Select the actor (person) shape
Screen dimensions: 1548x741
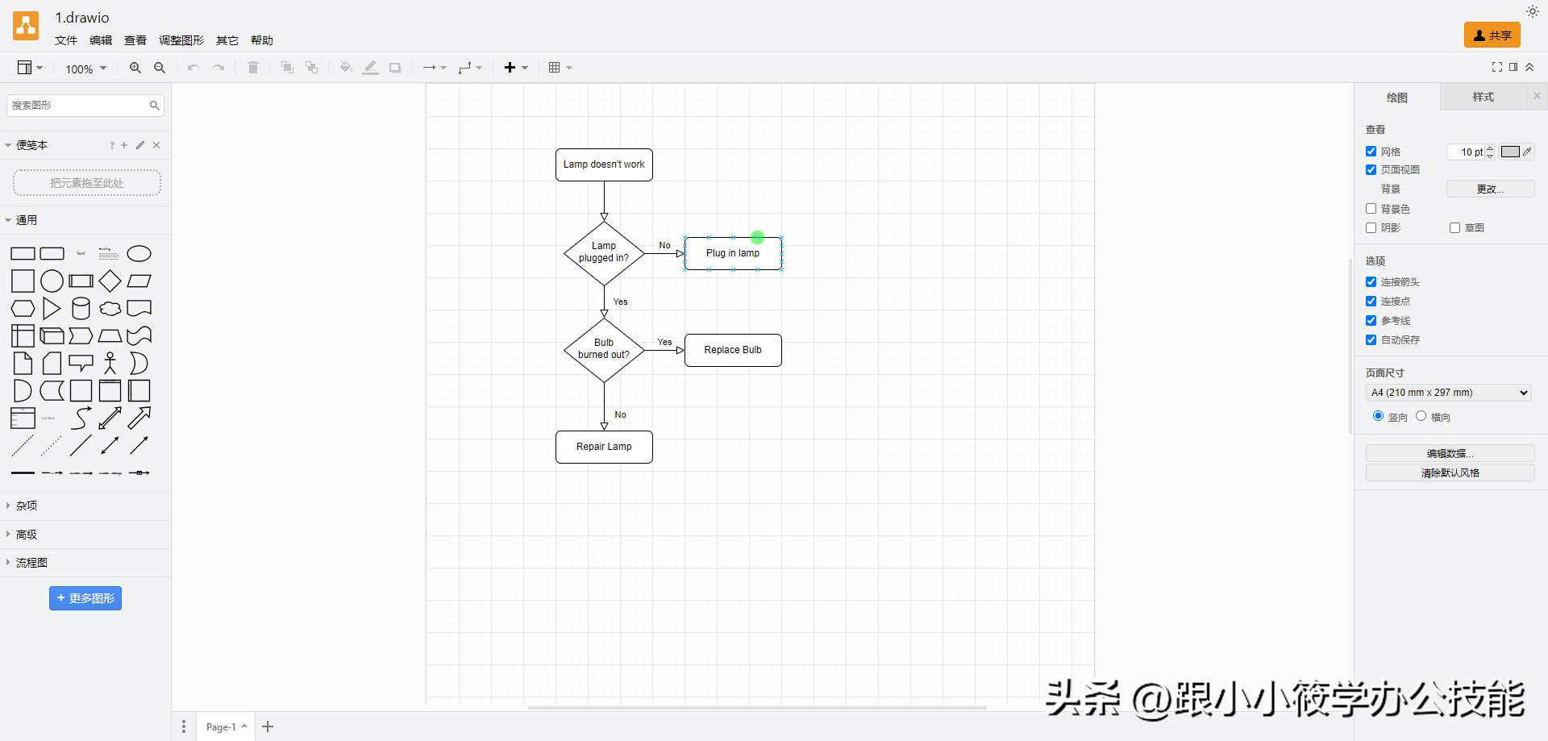[x=110, y=363]
